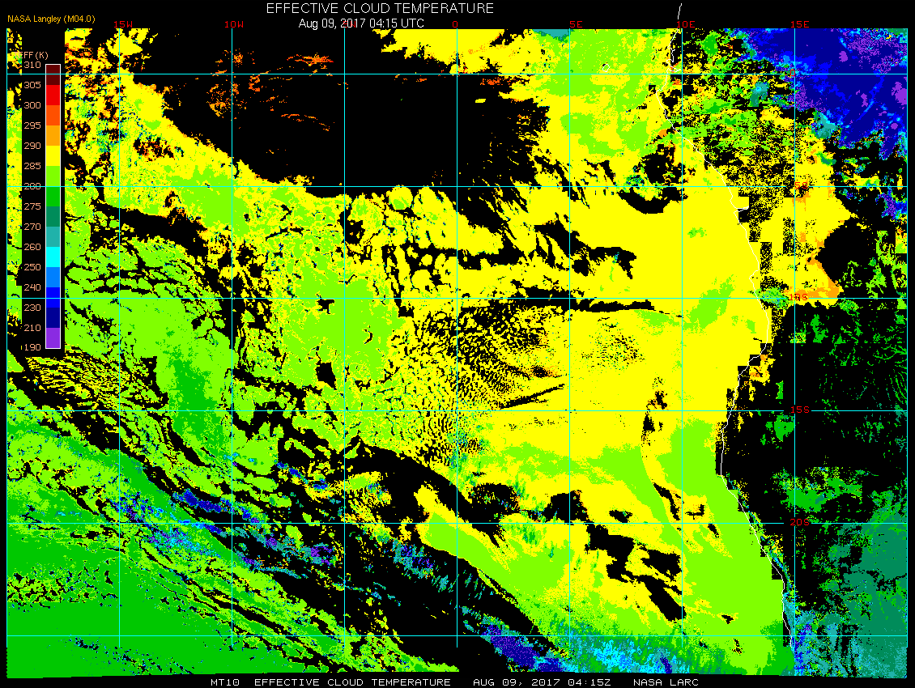The width and height of the screenshot is (915, 688).
Task: Click the MT10 text in the footer
Action: (x=224, y=682)
